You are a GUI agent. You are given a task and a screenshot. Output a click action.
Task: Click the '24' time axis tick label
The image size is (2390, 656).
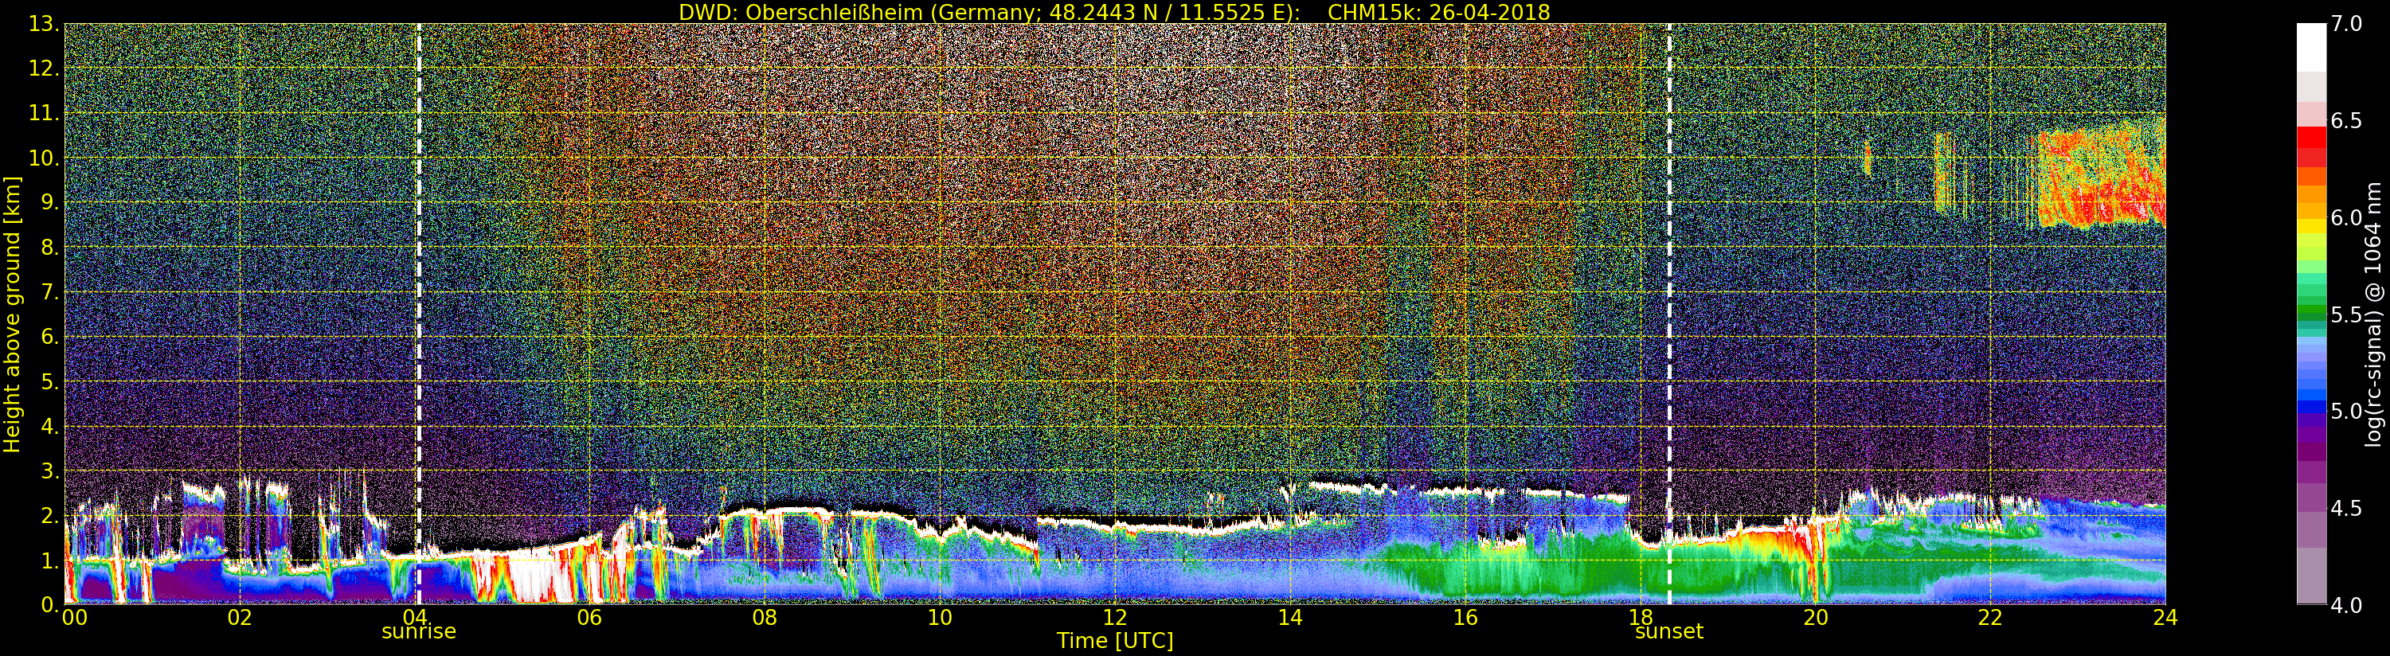point(2165,618)
